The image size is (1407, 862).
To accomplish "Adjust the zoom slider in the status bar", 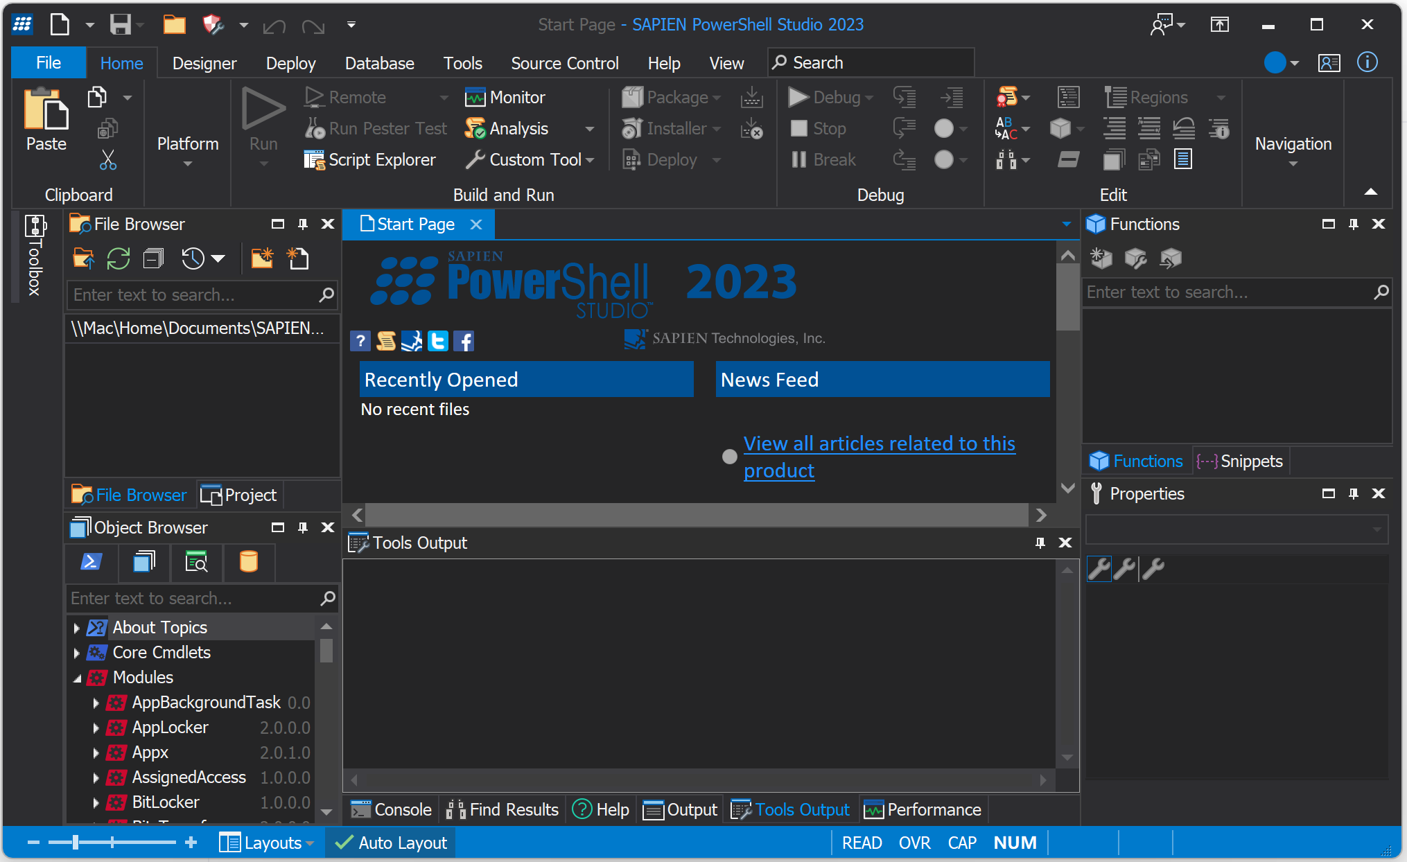I will [x=75, y=842].
